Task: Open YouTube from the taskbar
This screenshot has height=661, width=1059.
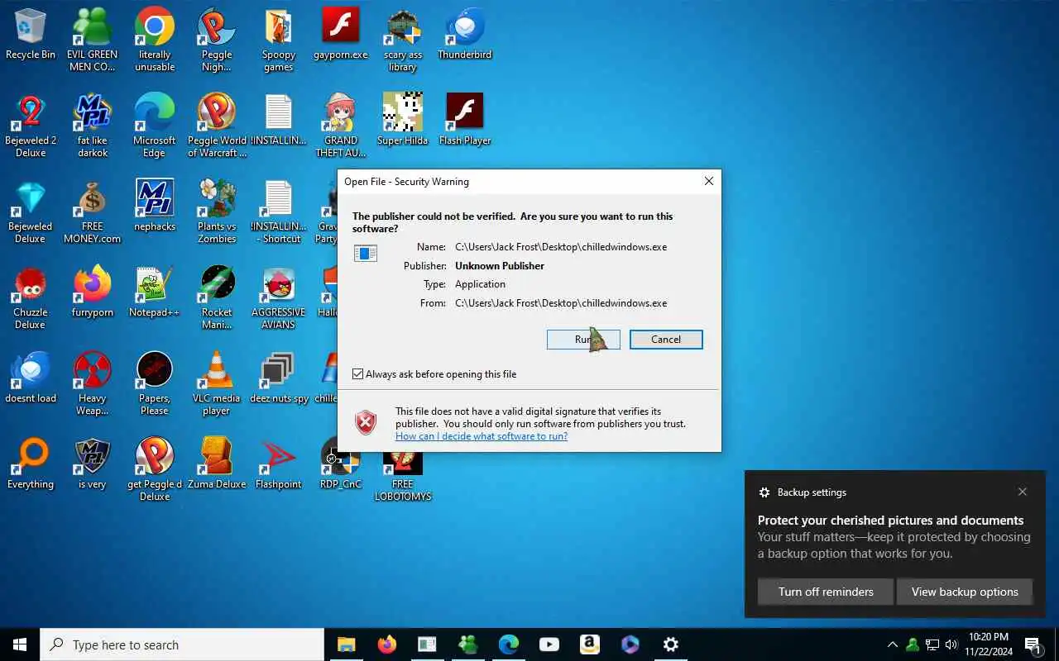Action: [549, 644]
